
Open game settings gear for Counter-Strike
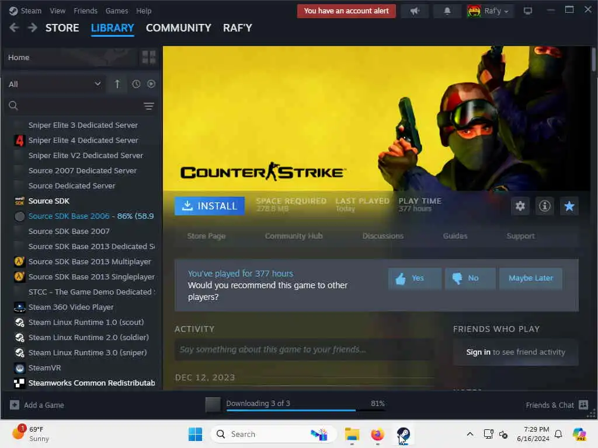tap(520, 206)
